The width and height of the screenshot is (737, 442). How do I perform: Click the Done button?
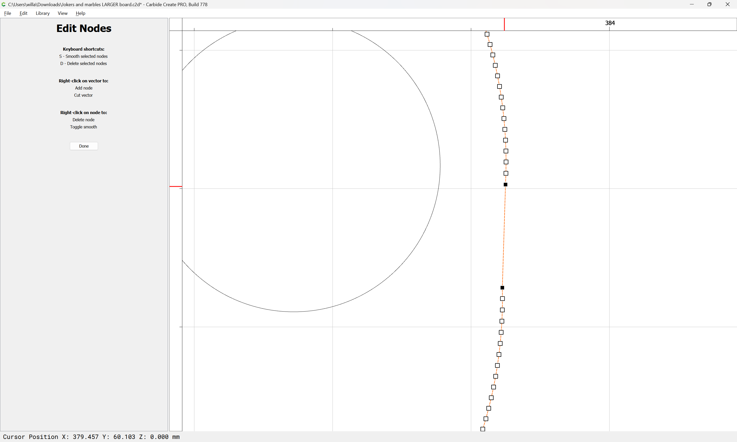pyautogui.click(x=84, y=146)
